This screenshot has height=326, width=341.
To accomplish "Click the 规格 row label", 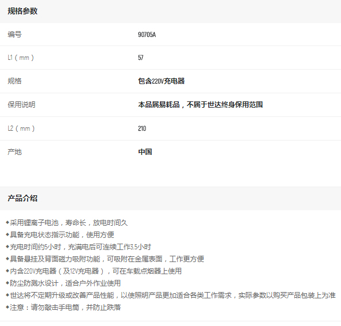I will click(x=14, y=81).
